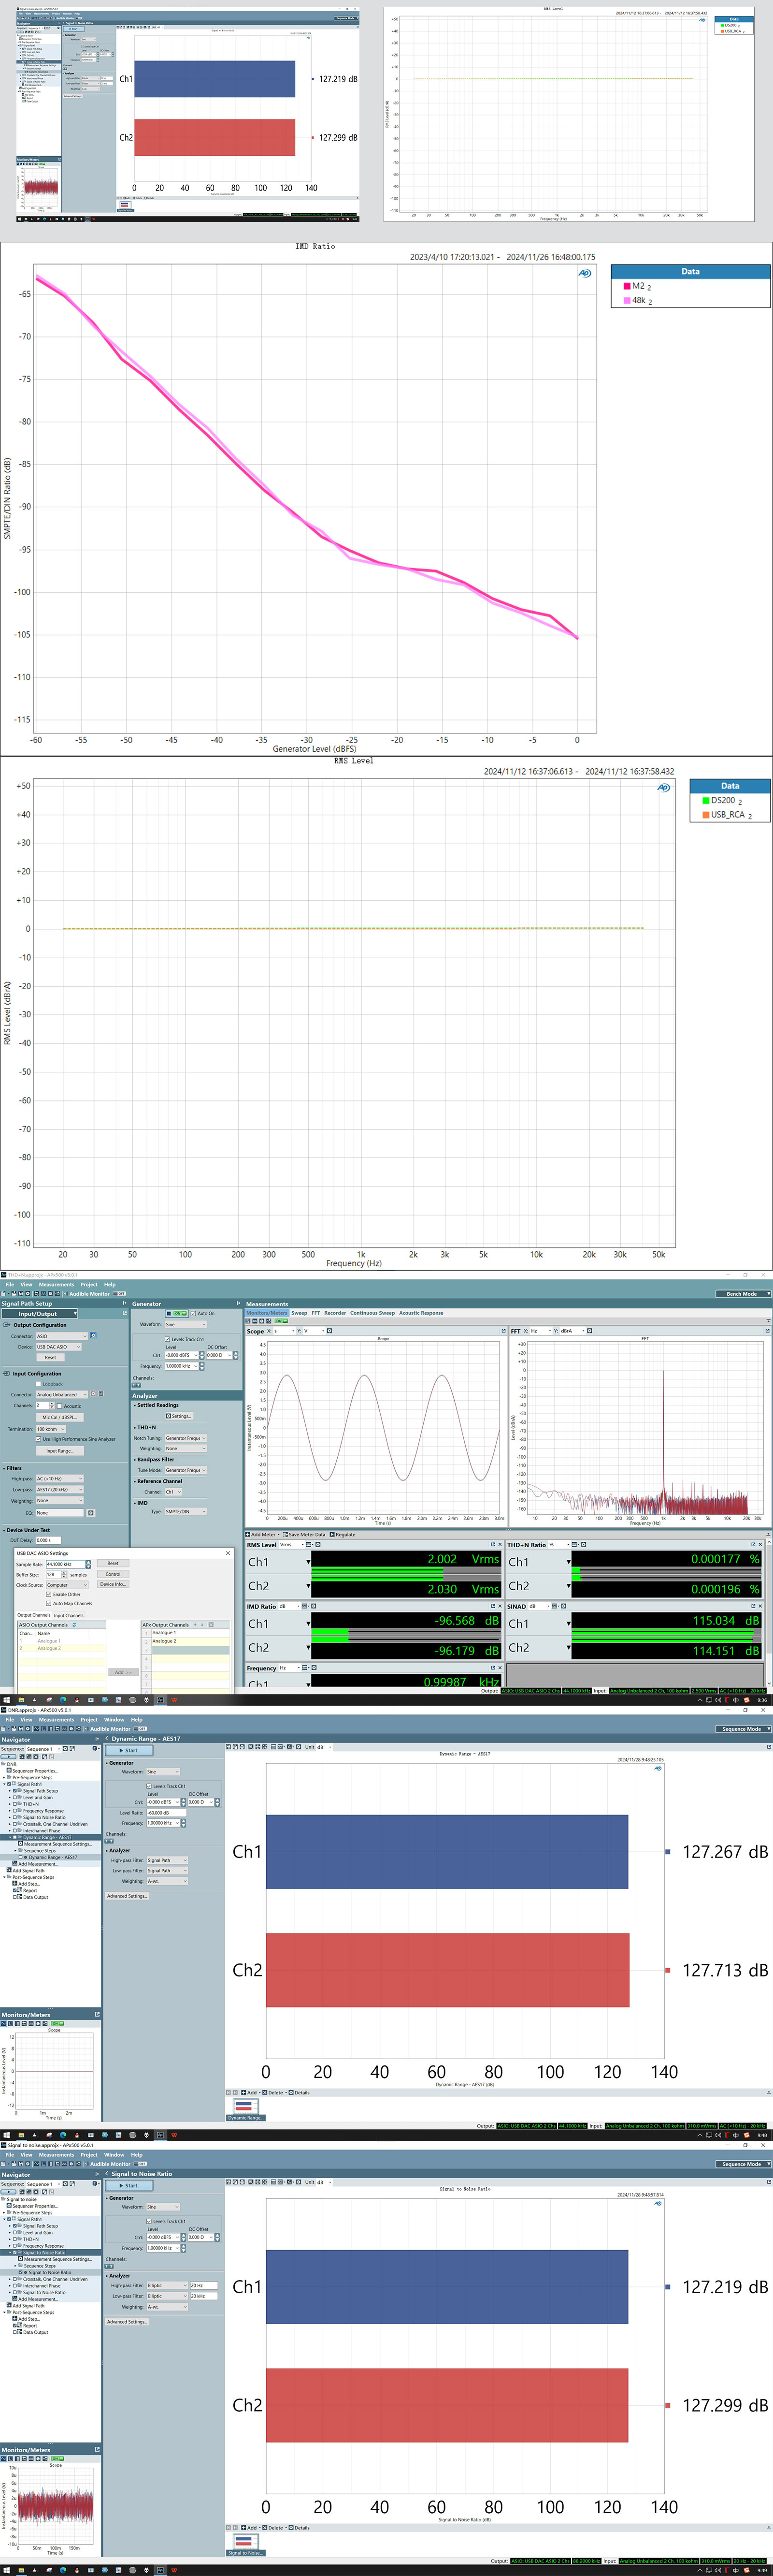Screen dimensions: 773x2576
Task: Toggle the Enable Dither checkbox
Action: pos(49,1594)
